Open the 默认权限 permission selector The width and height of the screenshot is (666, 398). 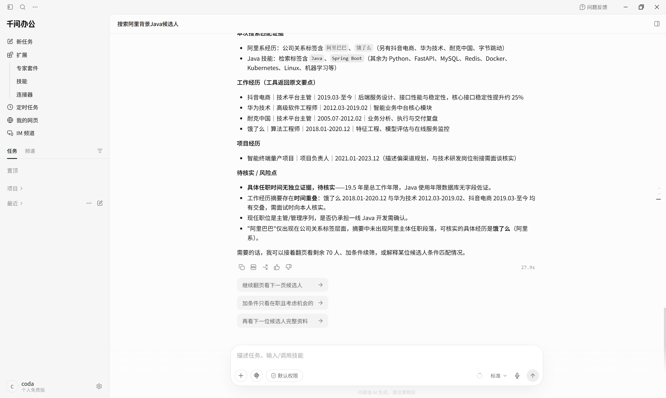pyautogui.click(x=284, y=376)
